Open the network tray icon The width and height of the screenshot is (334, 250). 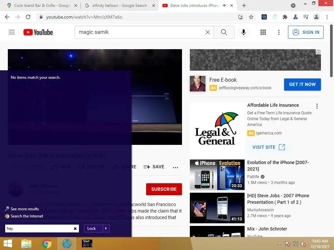pyautogui.click(x=296, y=244)
